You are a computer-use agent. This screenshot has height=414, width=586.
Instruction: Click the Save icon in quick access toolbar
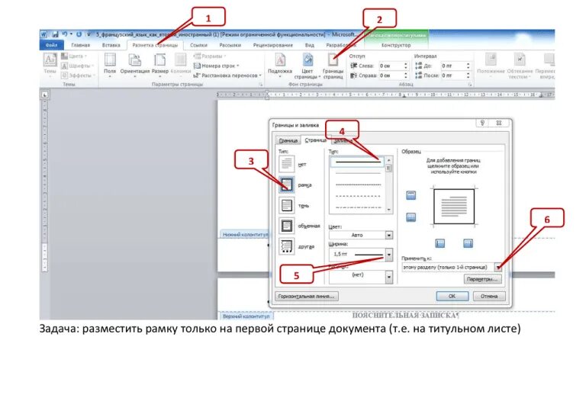(x=55, y=34)
